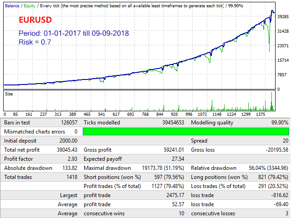
Task: Select the Equity legend label
Action: (30, 6)
